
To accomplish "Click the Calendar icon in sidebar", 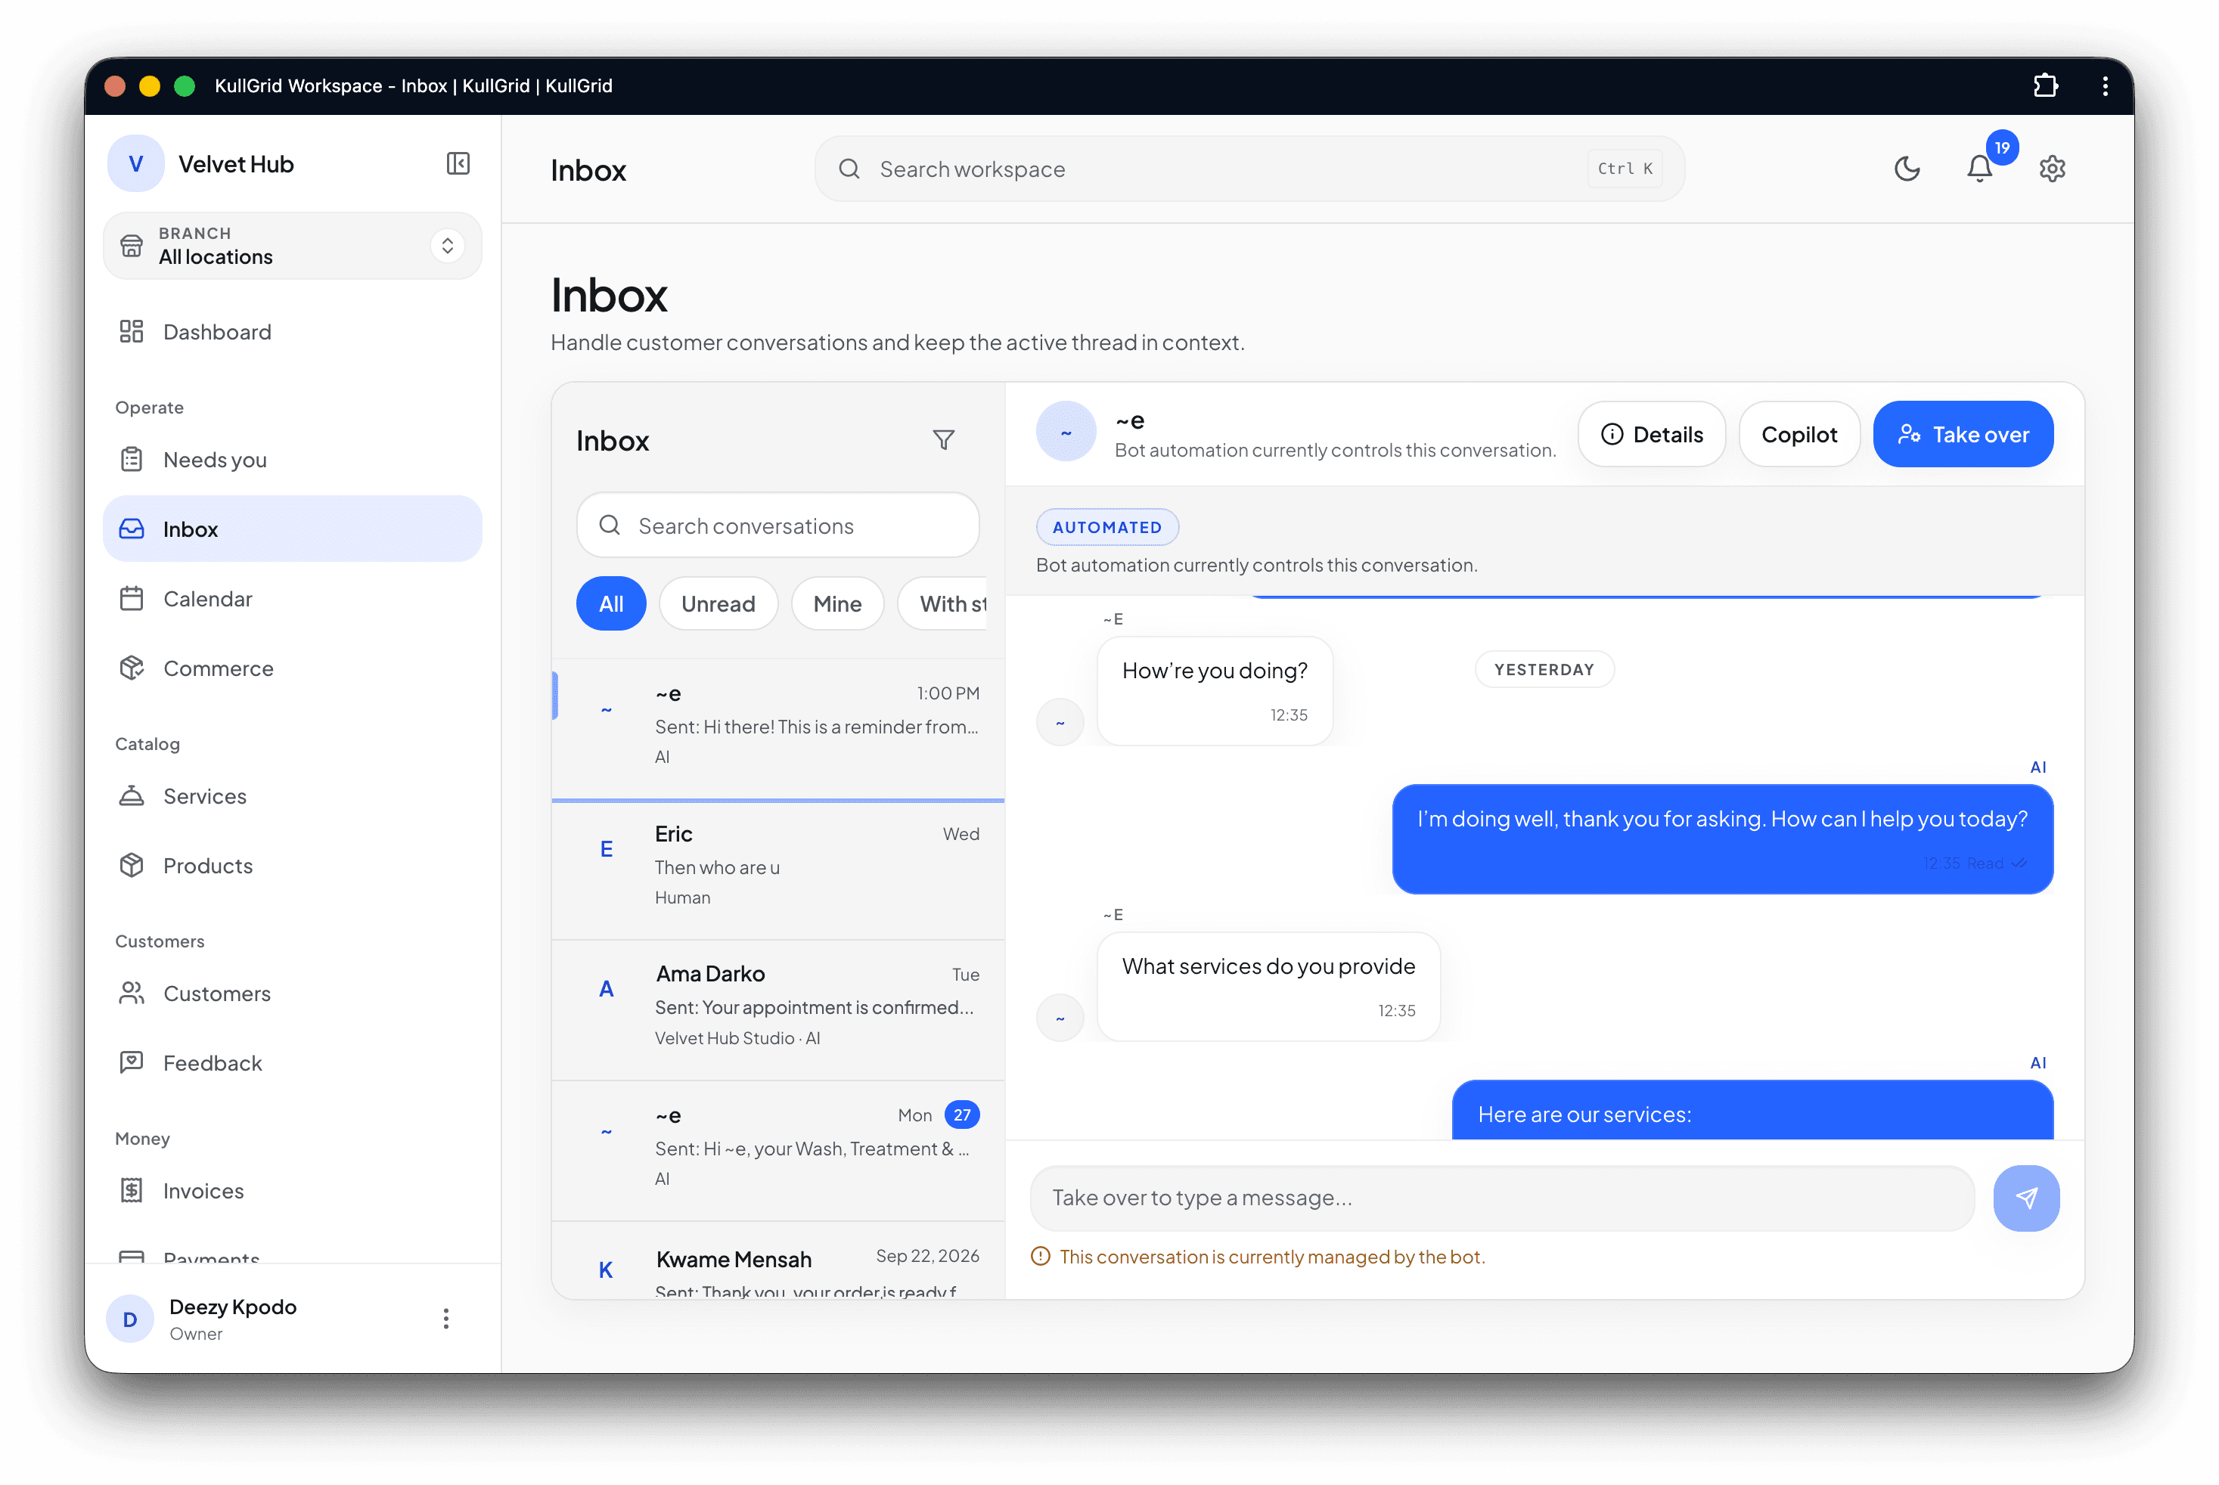I will (x=132, y=599).
